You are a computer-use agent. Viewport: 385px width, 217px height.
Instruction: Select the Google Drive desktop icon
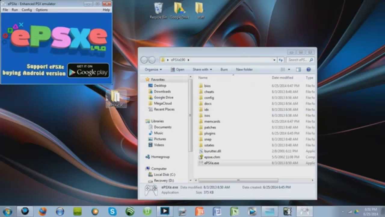180,11
